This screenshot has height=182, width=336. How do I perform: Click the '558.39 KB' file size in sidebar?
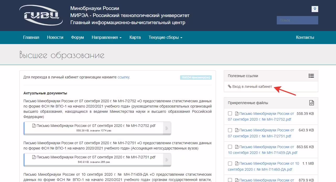click(x=305, y=114)
